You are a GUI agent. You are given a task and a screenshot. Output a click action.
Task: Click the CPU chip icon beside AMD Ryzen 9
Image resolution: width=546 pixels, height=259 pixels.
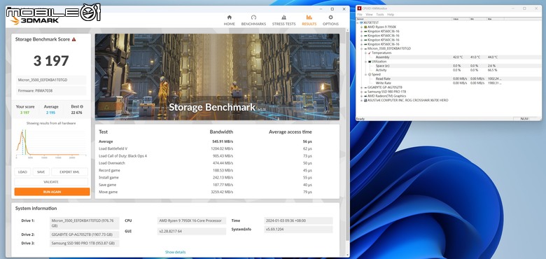[365, 27]
